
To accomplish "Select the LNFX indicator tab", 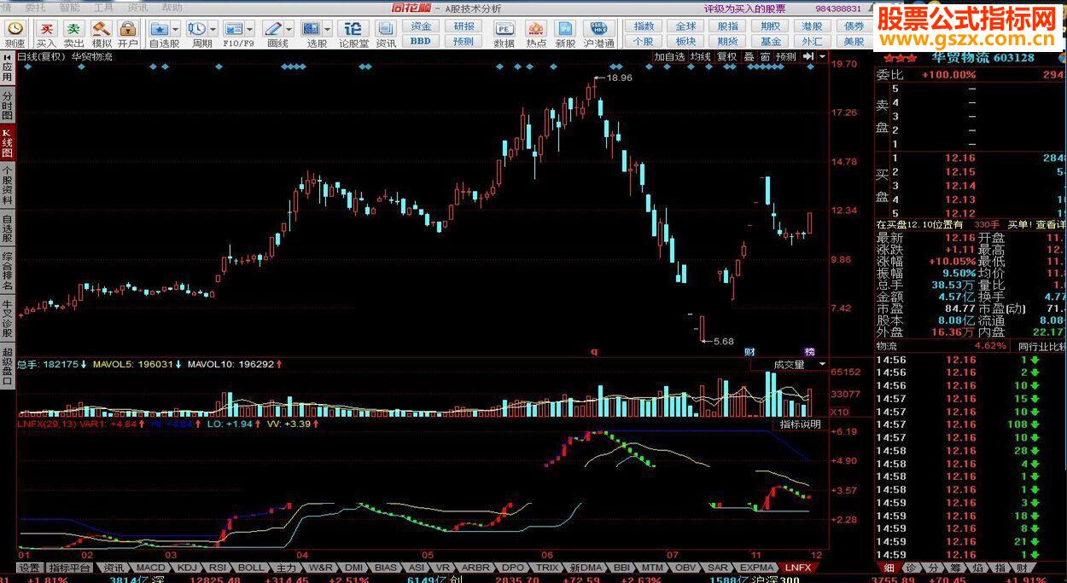I will (798, 568).
